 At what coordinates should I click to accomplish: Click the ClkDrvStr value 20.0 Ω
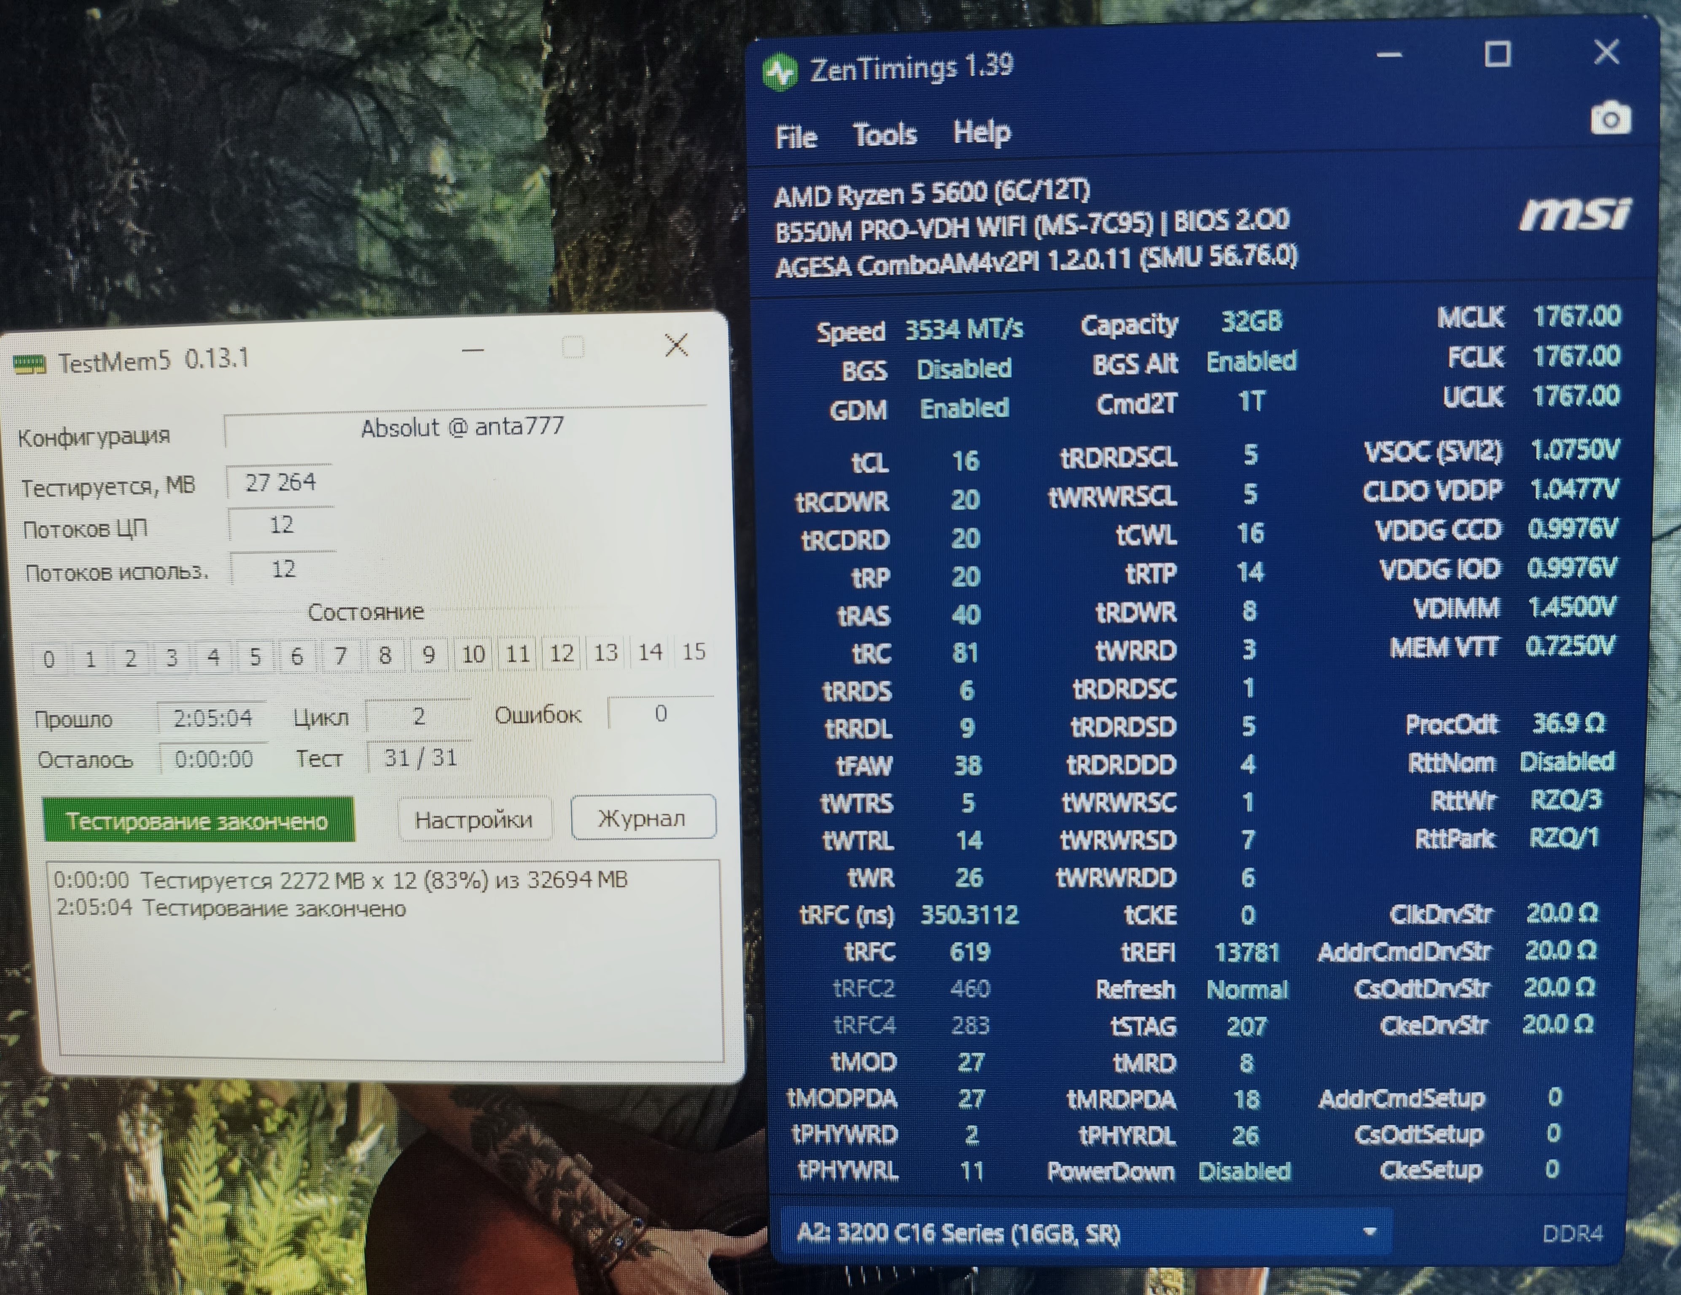[x=1563, y=913]
